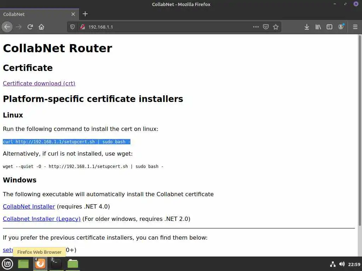
Task: Open the Downloads panel
Action: (306, 27)
